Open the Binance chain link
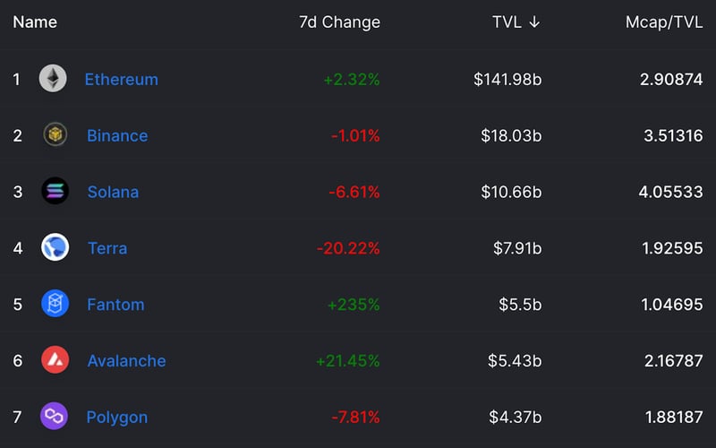The image size is (716, 448). 117,135
